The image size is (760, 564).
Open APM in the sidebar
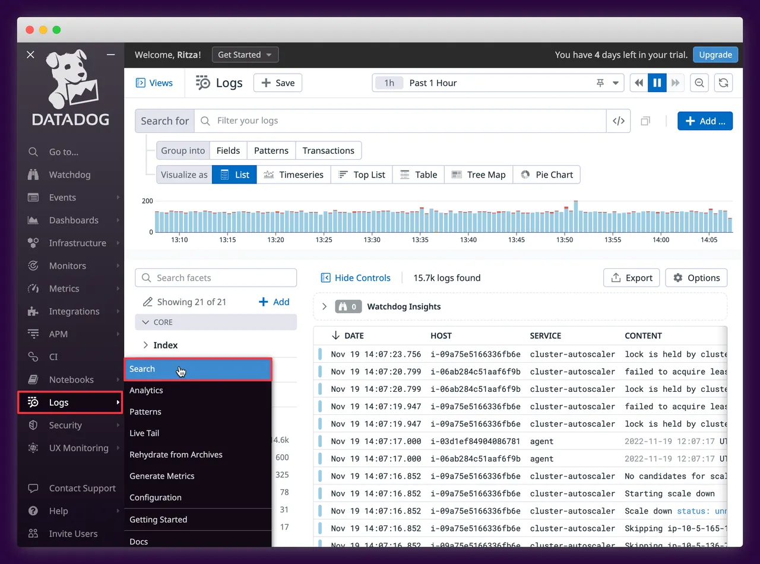tap(58, 334)
